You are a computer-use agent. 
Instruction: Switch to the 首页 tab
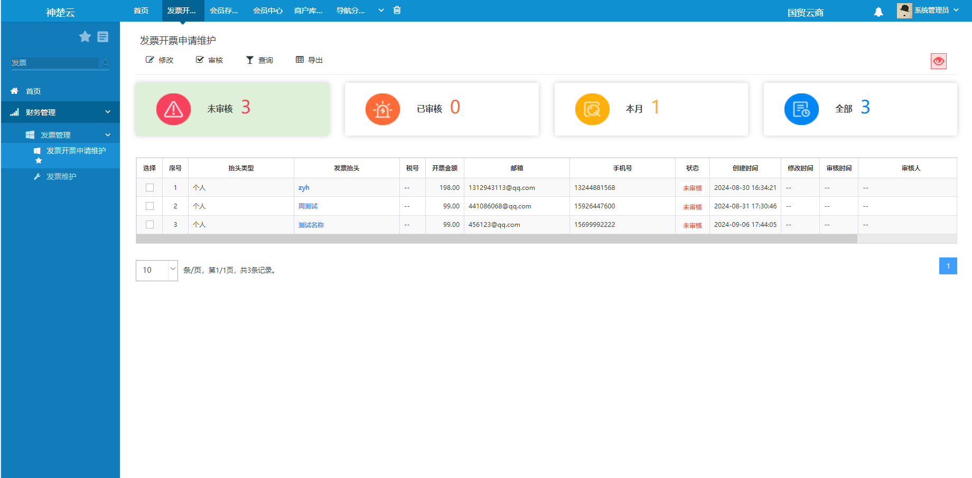[141, 11]
